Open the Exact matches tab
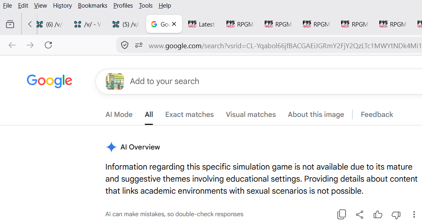Screen dimensions: 422x223 click(x=189, y=115)
